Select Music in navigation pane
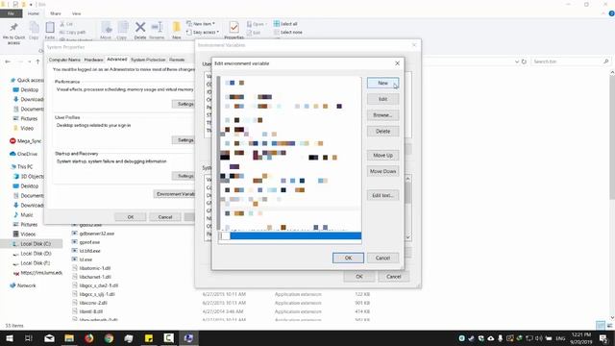 pos(23,214)
